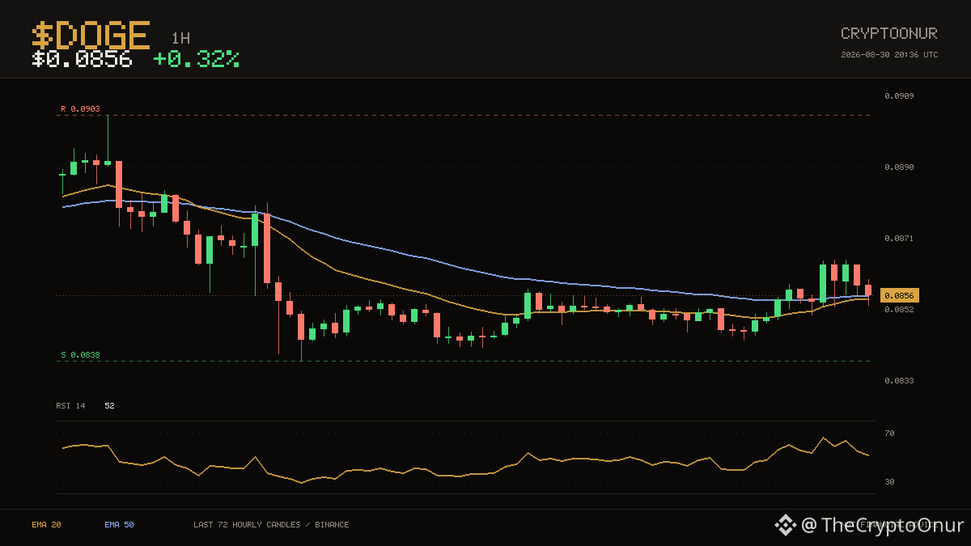Click the +0.32% change value
Viewport: 971px width, 546px height.
(x=197, y=59)
